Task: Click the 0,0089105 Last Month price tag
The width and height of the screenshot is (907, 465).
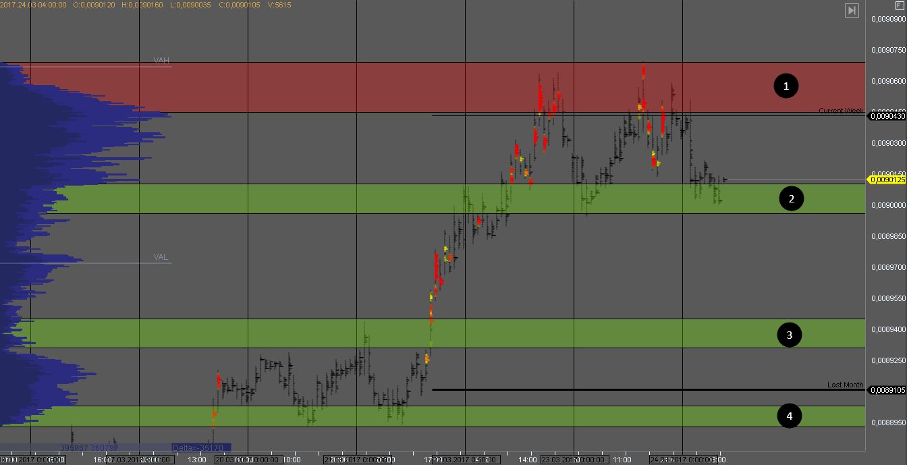Action: [x=887, y=390]
